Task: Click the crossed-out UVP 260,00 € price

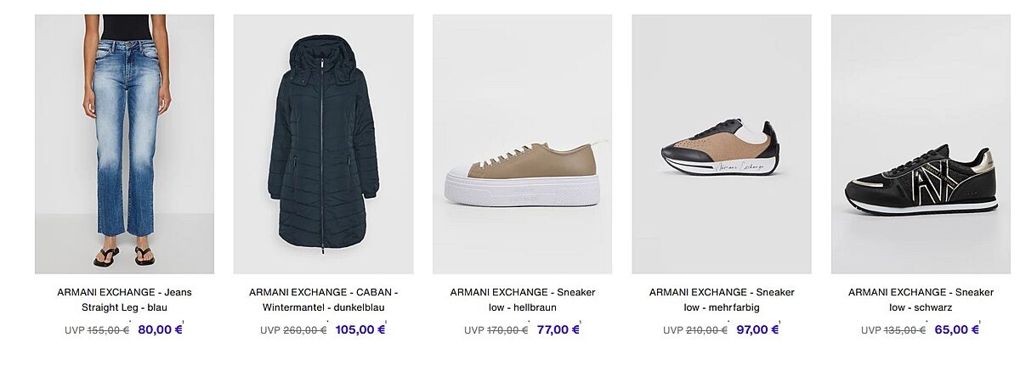Action: (304, 330)
